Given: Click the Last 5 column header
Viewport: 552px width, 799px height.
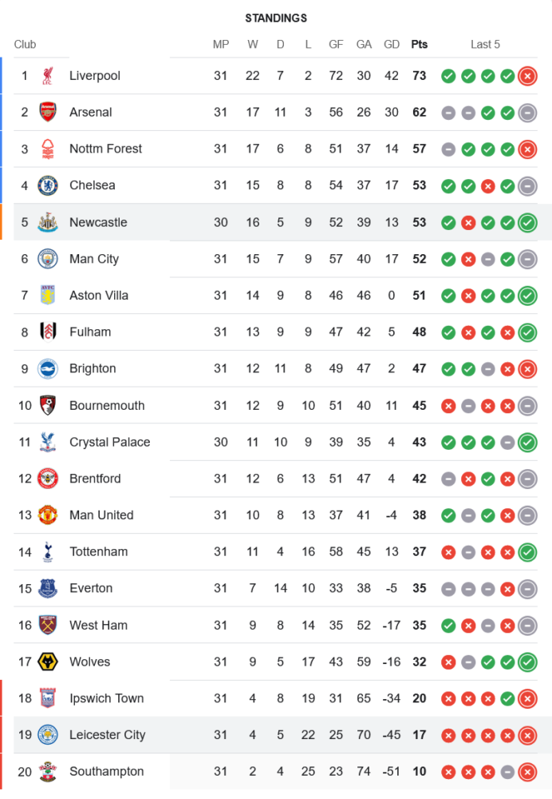Looking at the screenshot, I should point(485,45).
